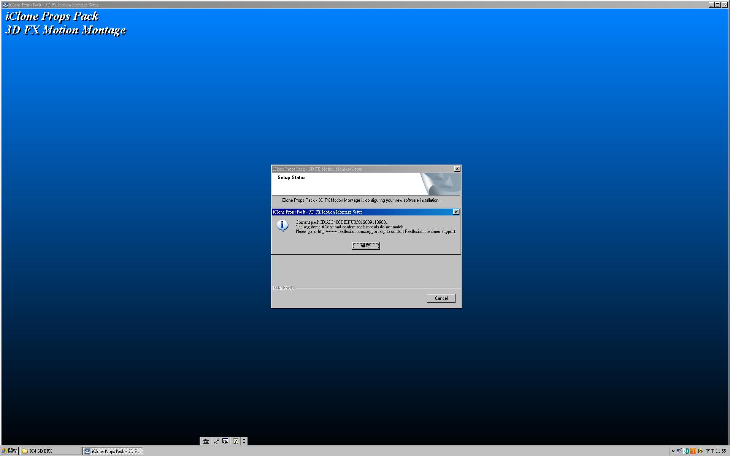The height and width of the screenshot is (456, 730).
Task: Expand the language bar options arrow
Action: pyautogui.click(x=244, y=441)
